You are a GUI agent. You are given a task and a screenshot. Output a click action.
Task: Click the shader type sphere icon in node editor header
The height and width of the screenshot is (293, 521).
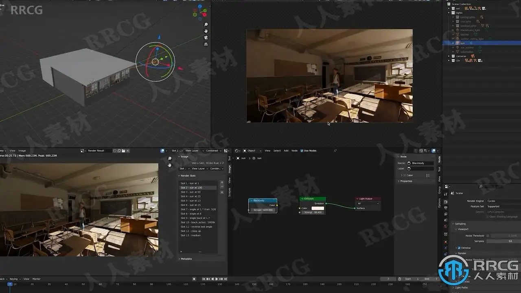[237, 151]
